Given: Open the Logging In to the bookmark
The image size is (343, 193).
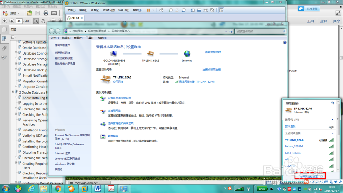Looking at the screenshot, I should (x=35, y=104).
